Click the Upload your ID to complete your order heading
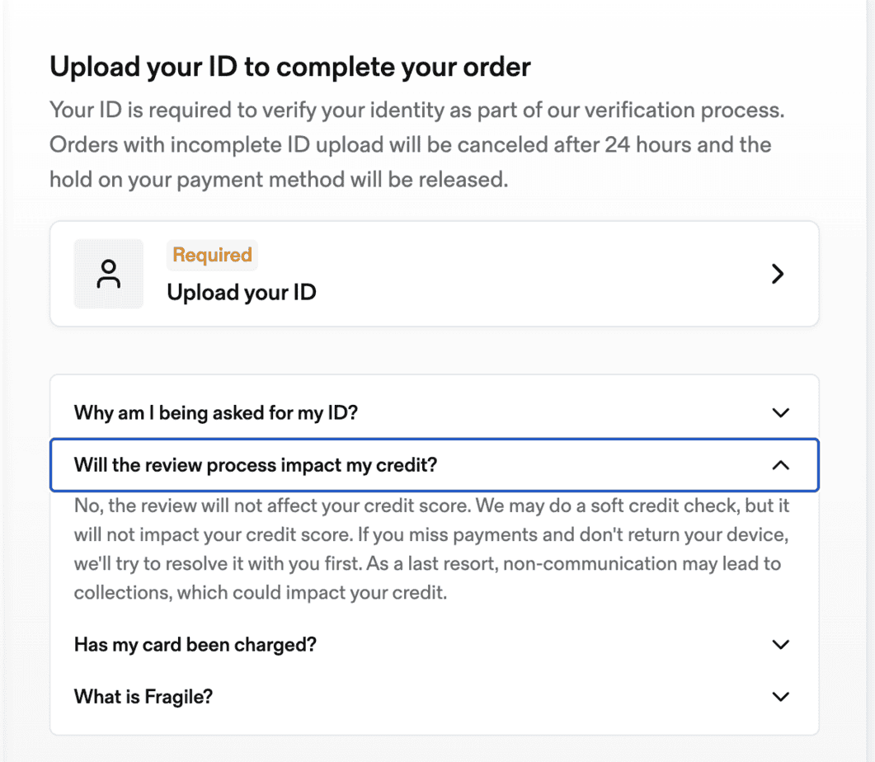 click(x=290, y=67)
